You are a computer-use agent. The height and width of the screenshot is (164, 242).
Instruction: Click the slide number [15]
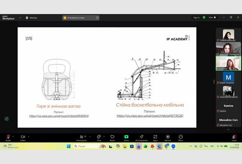click(x=29, y=38)
